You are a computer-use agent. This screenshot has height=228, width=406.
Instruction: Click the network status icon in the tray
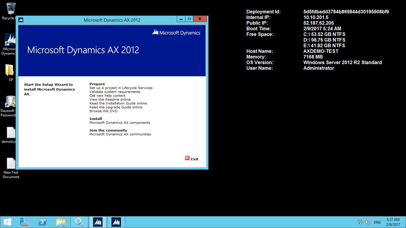coord(360,222)
